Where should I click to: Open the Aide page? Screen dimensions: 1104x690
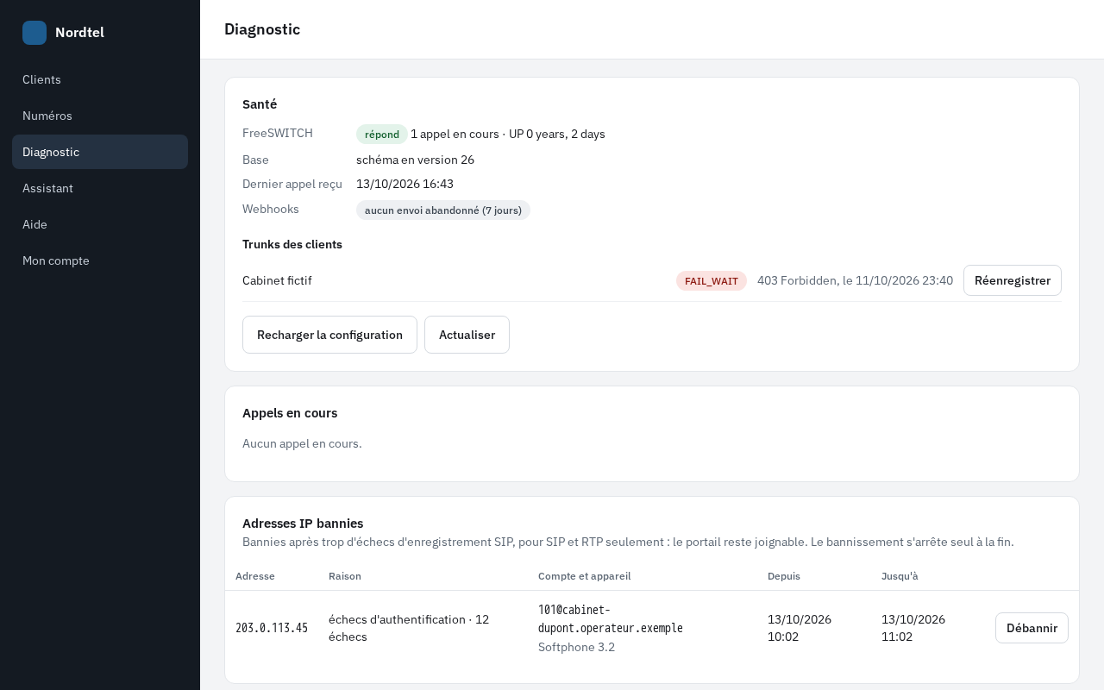pyautogui.click(x=100, y=224)
